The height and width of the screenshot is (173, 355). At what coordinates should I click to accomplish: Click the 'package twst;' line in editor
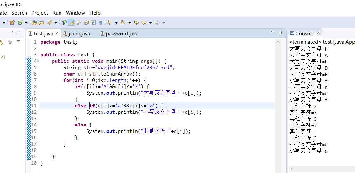click(59, 42)
